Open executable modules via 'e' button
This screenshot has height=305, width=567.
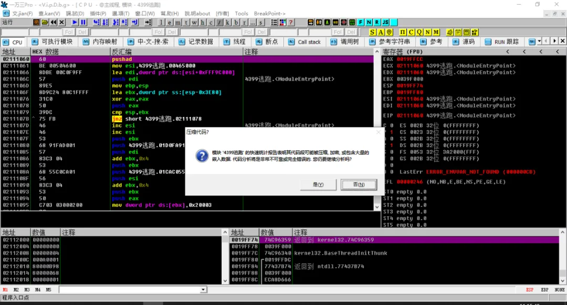pyautogui.click(x=170, y=23)
